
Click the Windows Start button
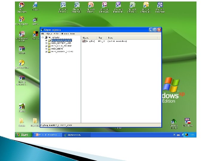[x=23, y=135]
